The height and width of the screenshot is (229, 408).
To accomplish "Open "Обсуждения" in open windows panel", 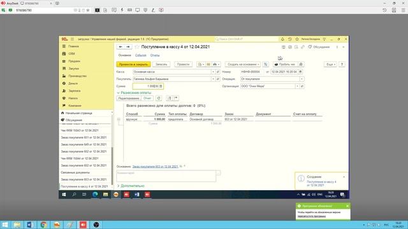I will (x=74, y=120).
